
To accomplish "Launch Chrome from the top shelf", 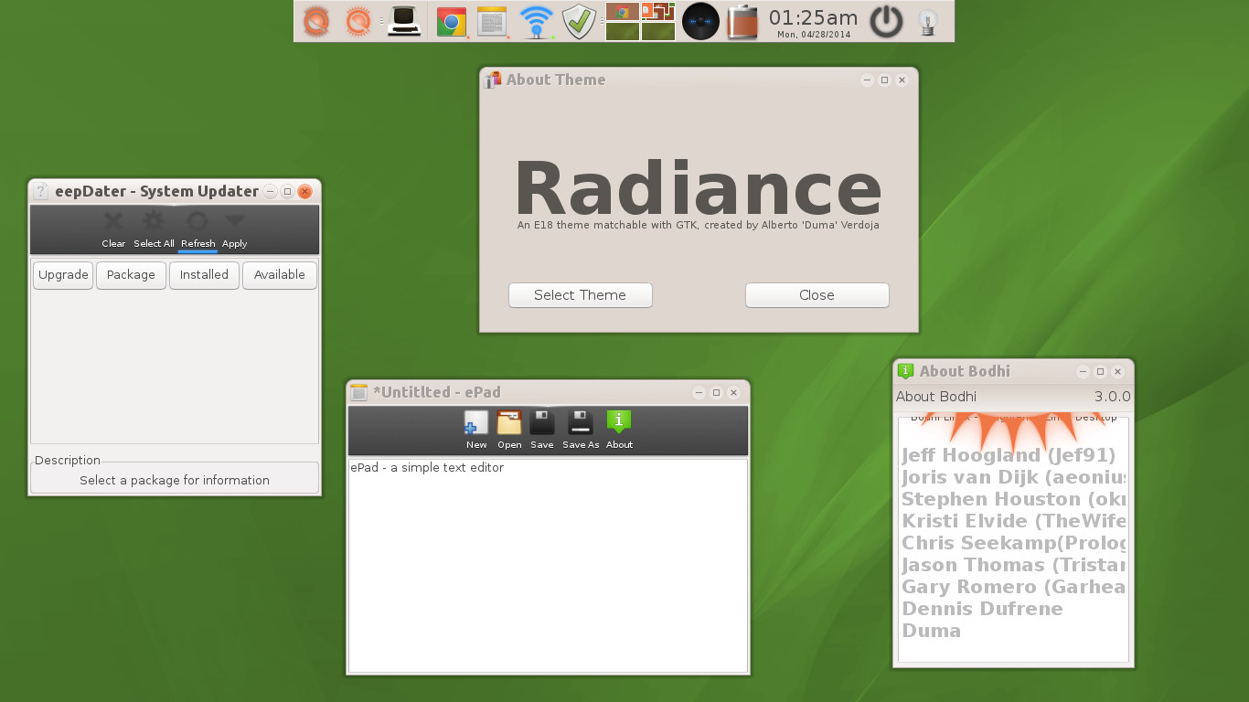I will [x=452, y=21].
